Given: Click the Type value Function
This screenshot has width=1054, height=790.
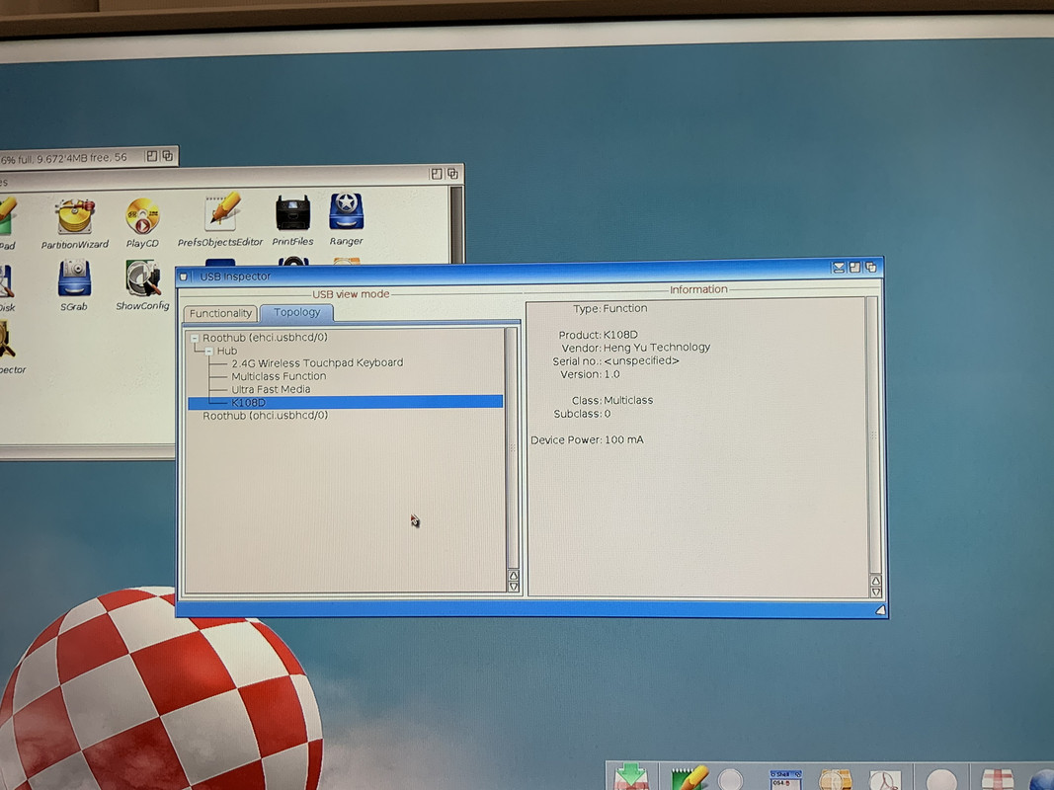Looking at the screenshot, I should click(x=625, y=308).
